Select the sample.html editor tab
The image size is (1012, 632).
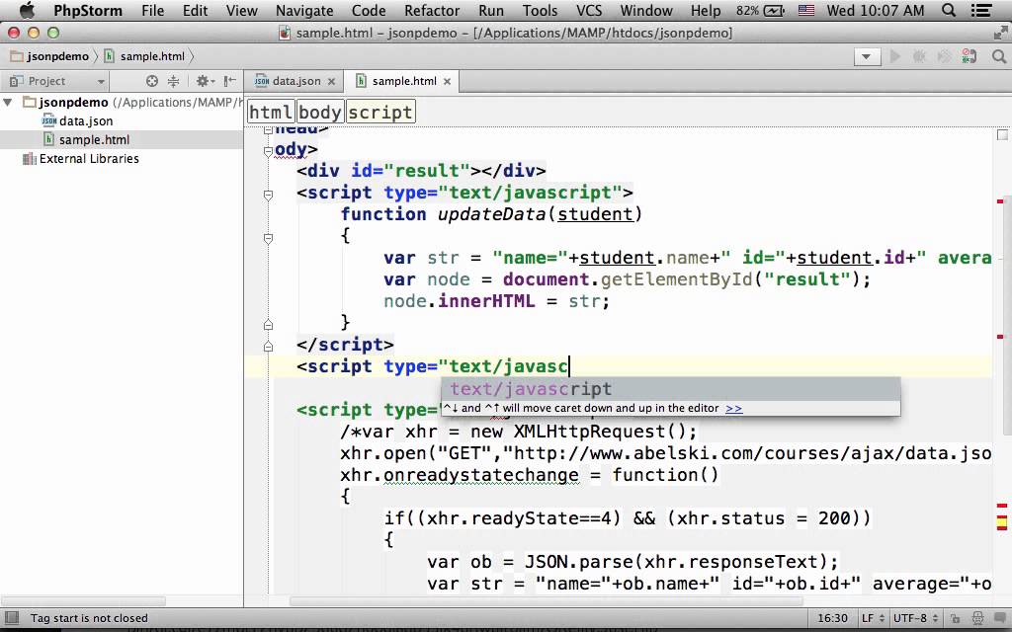(x=403, y=81)
